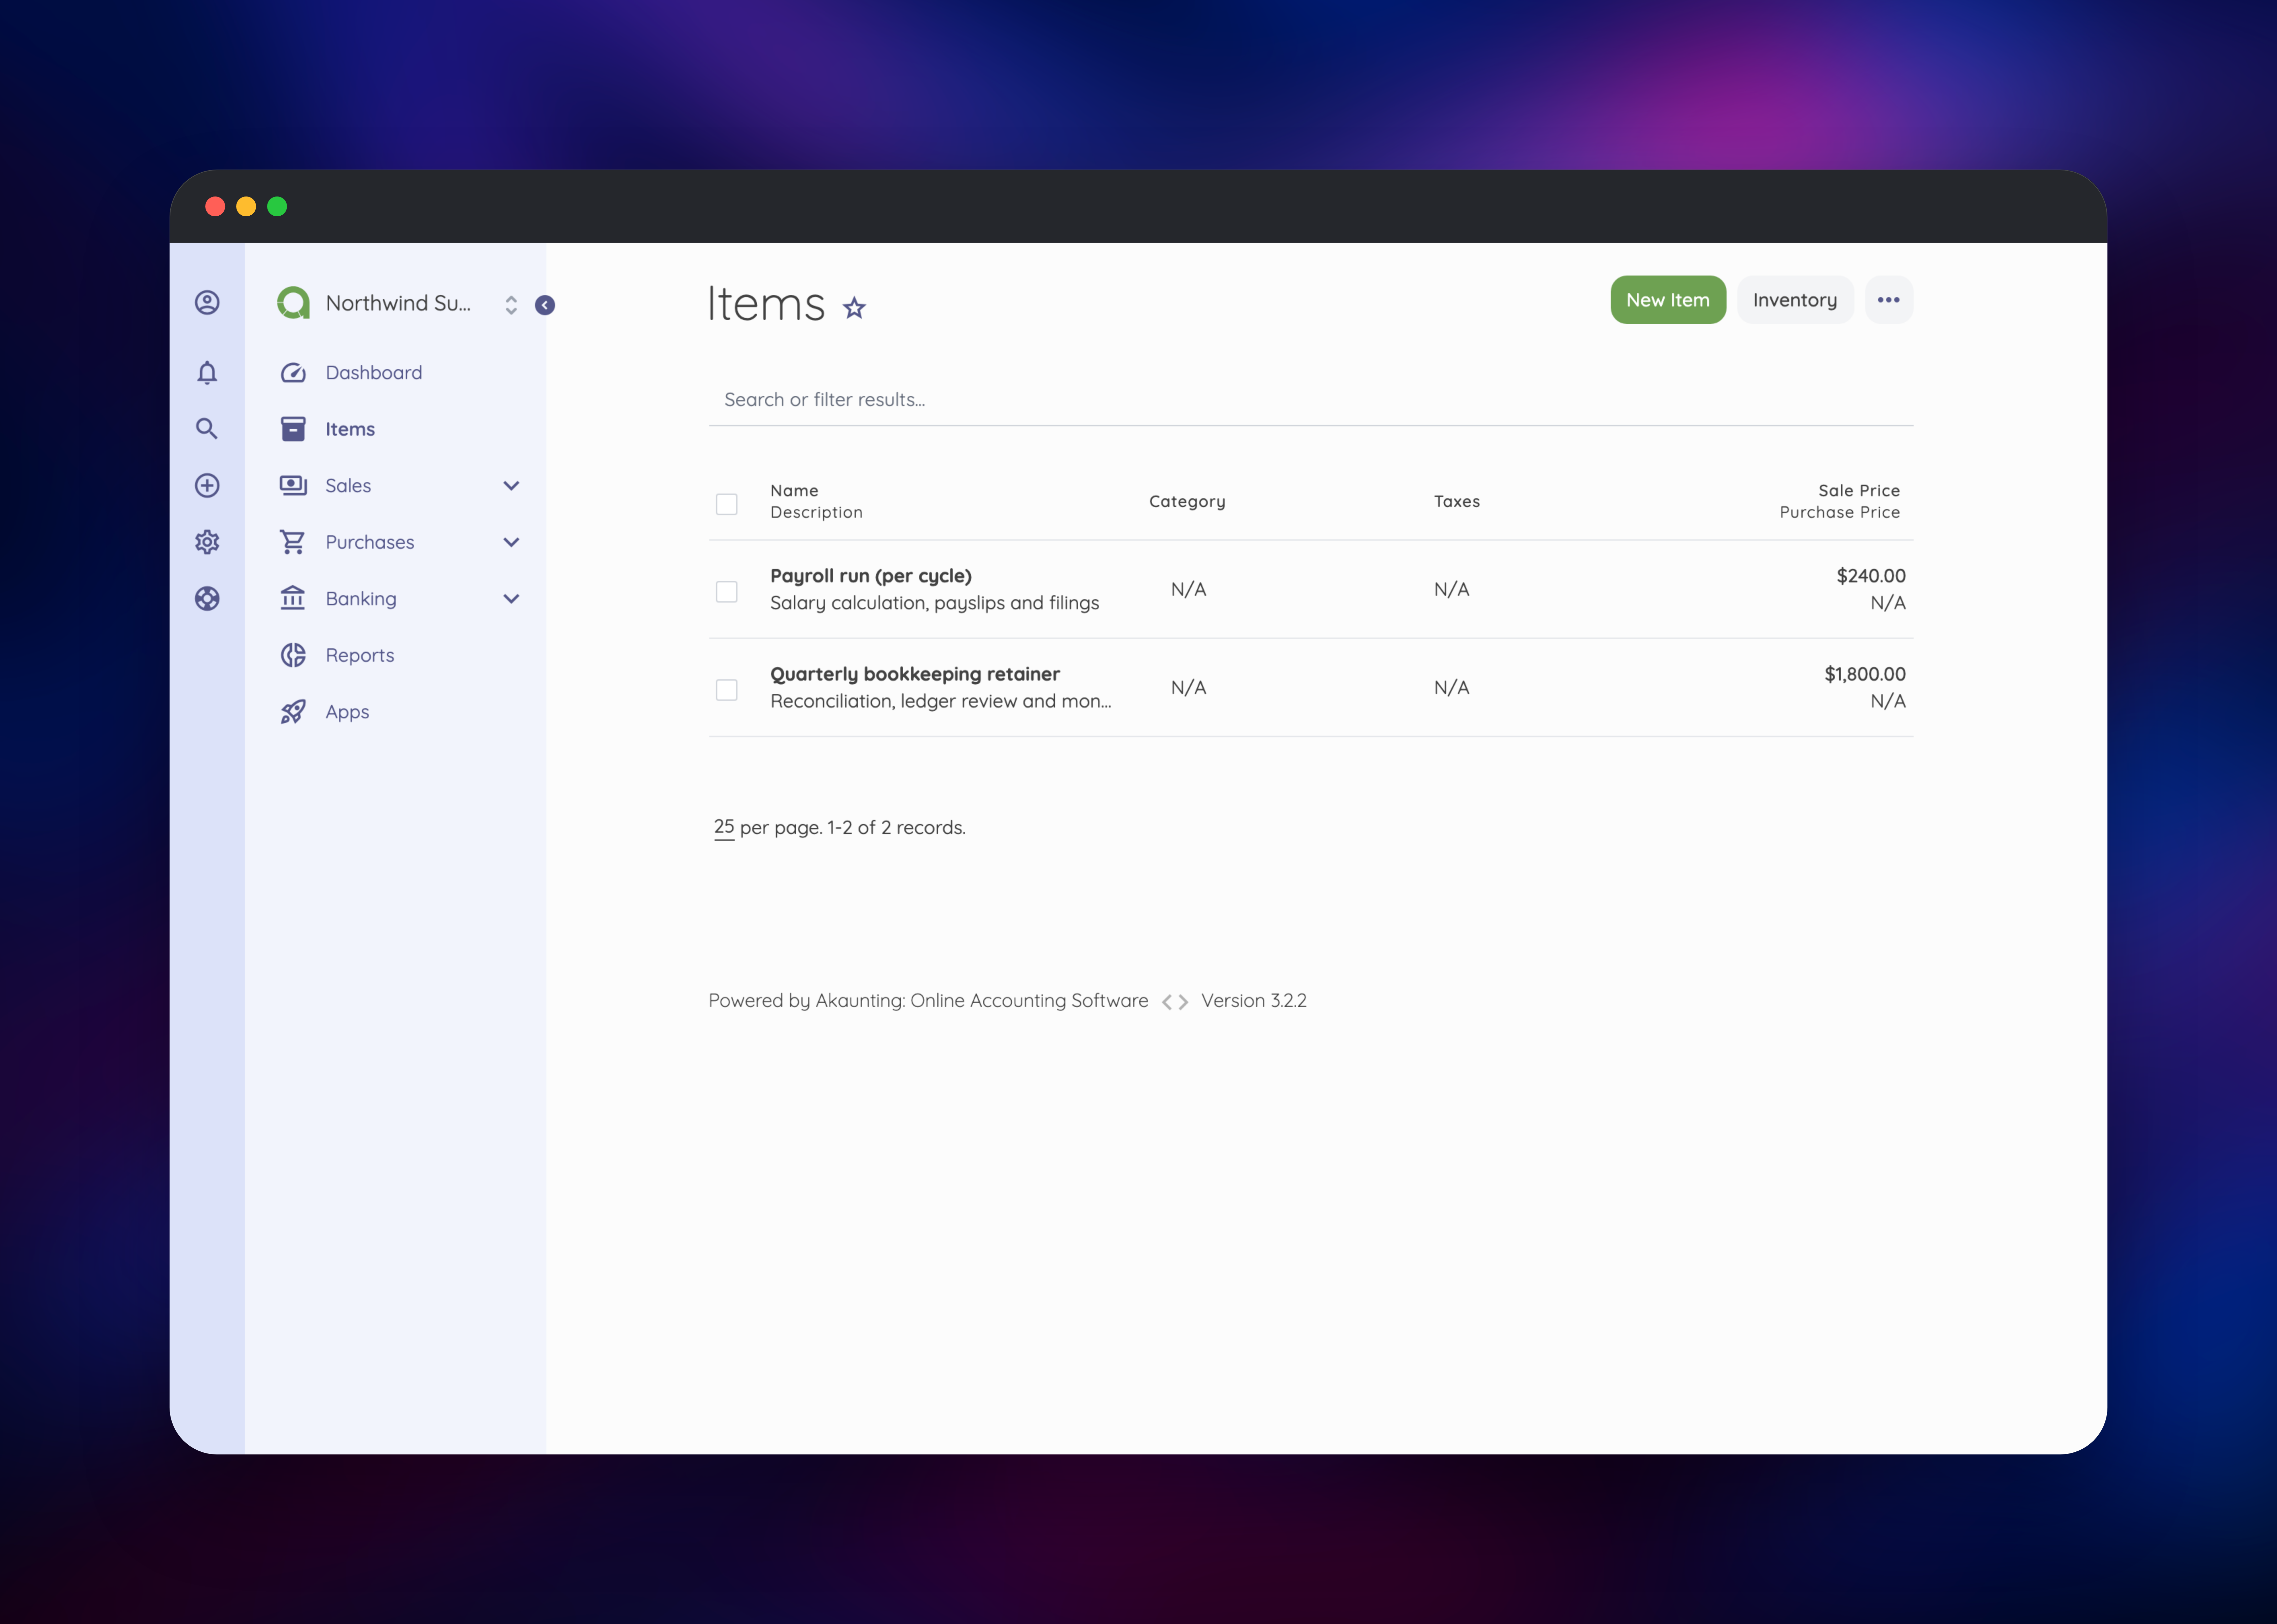
Task: Open the notifications bell
Action: coord(207,373)
